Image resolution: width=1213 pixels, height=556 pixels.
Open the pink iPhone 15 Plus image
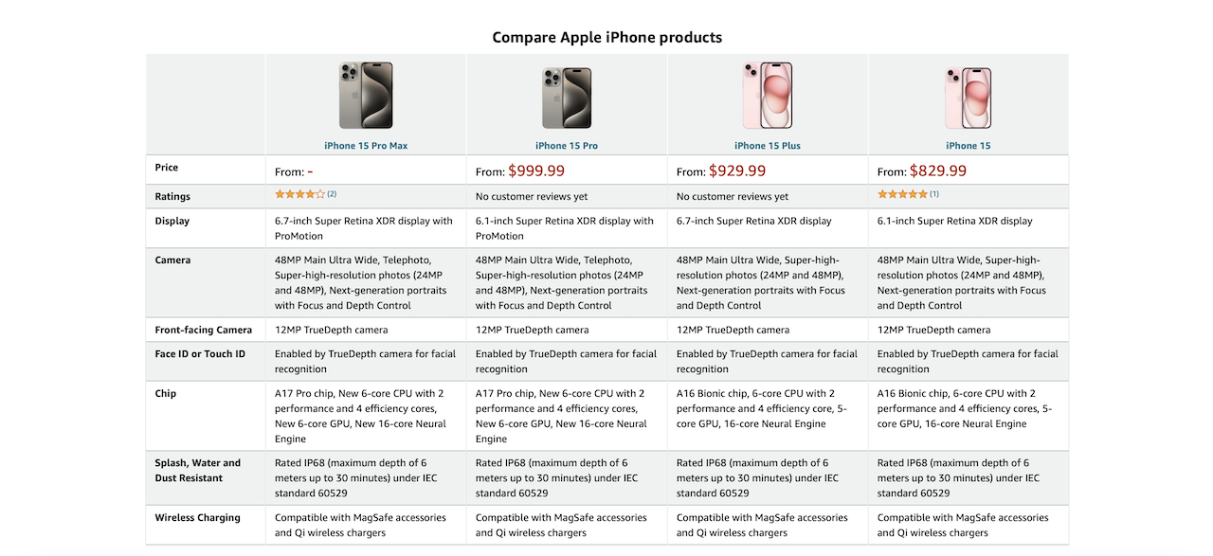pyautogui.click(x=768, y=96)
